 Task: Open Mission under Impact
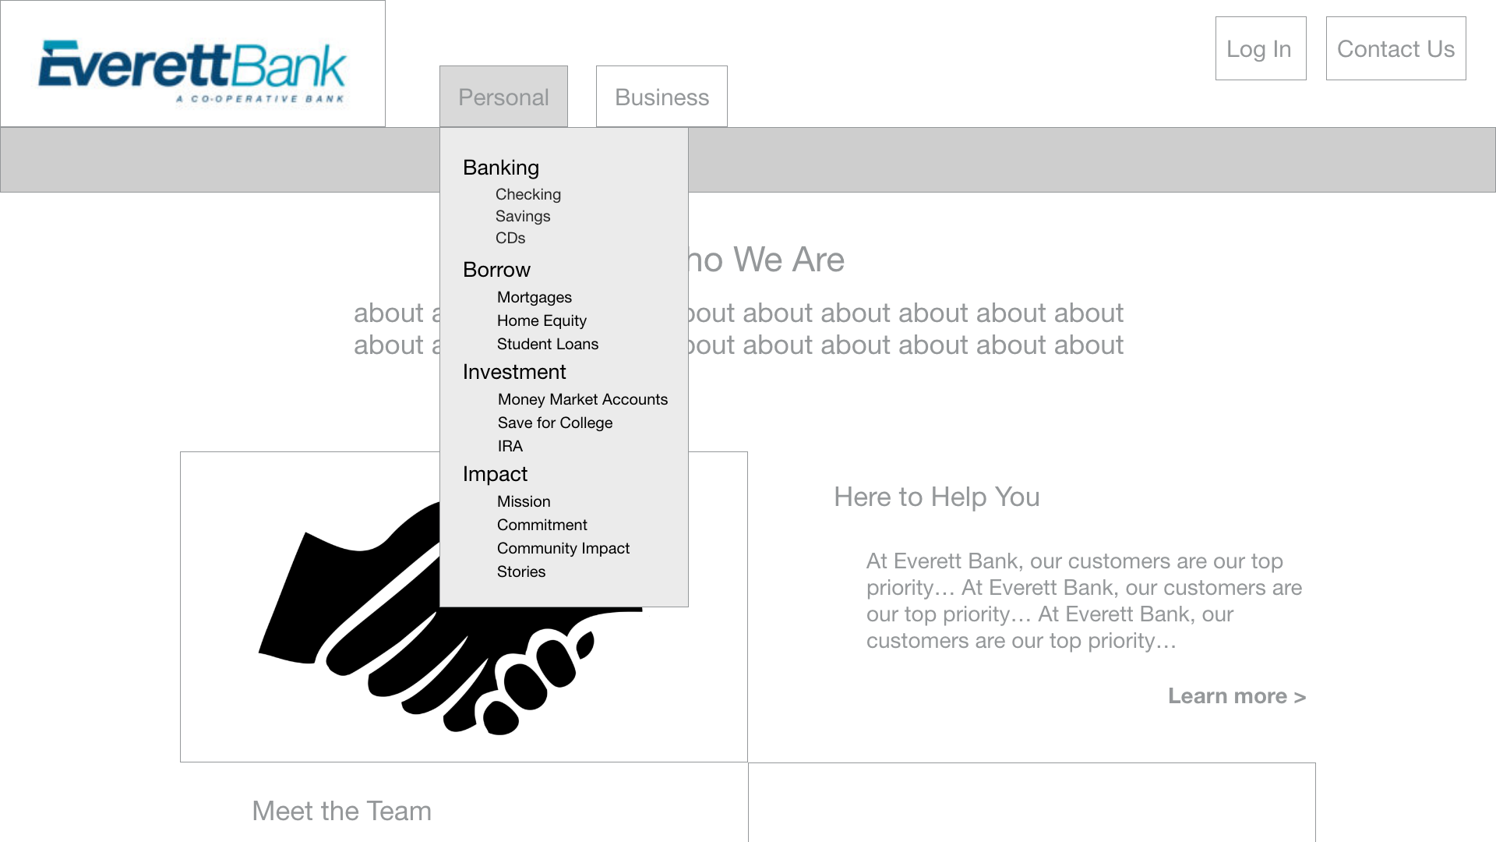tap(524, 501)
